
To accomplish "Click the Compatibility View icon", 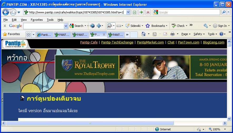I will pyautogui.click(x=134, y=12).
